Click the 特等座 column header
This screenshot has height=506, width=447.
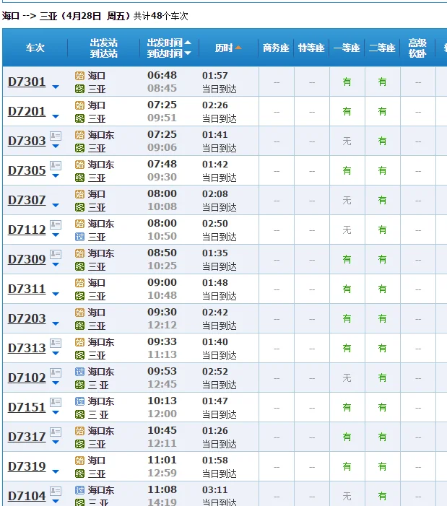311,48
